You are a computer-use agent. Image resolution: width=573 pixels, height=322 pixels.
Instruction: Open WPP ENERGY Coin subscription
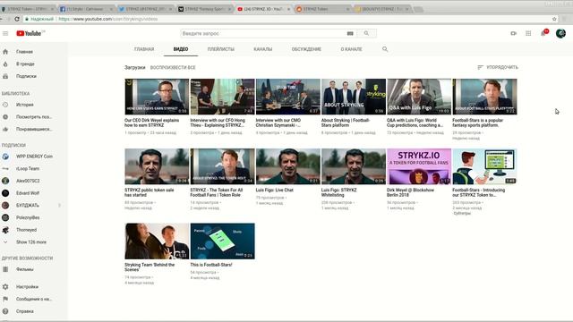pos(34,157)
